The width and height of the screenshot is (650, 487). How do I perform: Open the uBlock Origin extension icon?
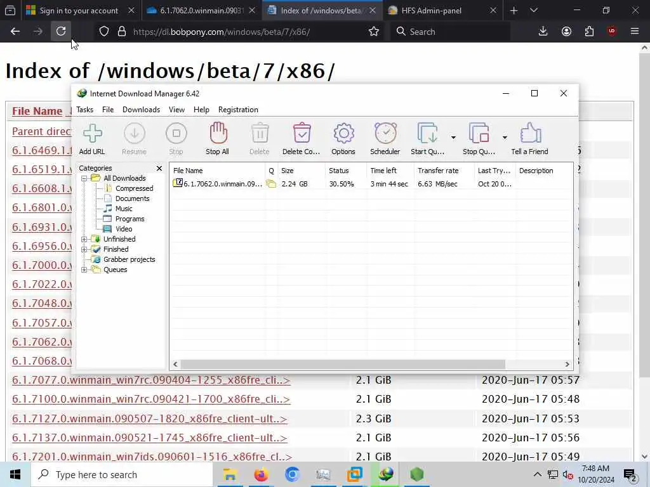[x=612, y=32]
